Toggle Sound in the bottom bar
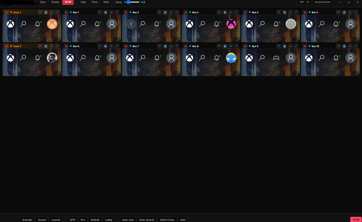This screenshot has height=222, width=362. tap(42, 220)
